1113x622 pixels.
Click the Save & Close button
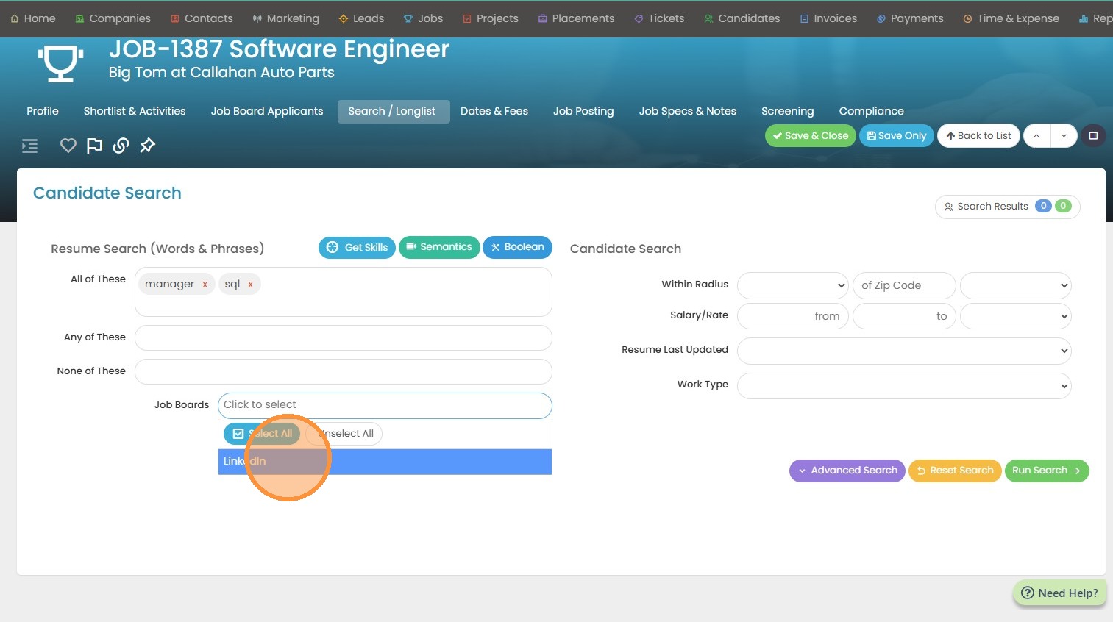811,136
